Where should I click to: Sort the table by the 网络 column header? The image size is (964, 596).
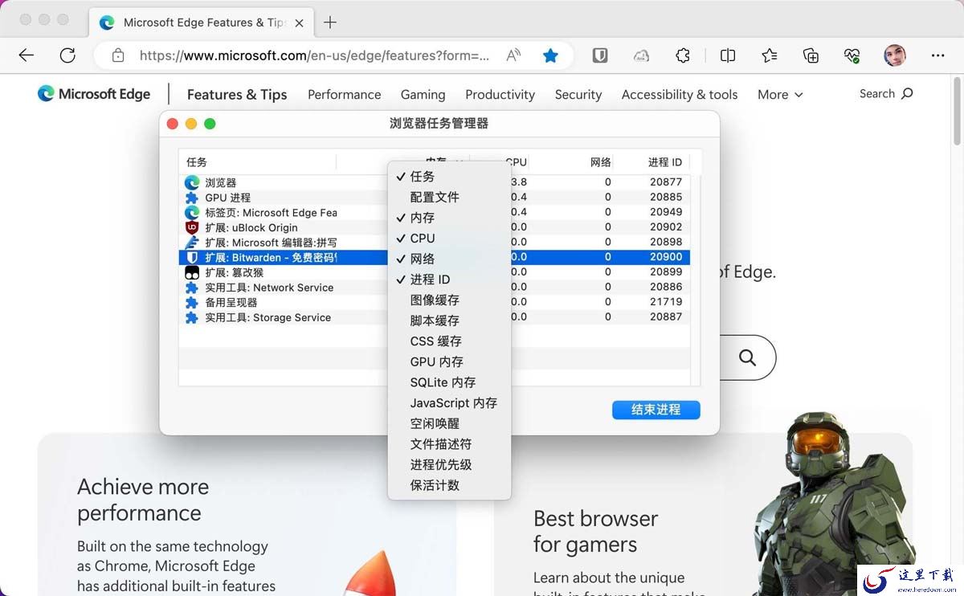point(572,161)
